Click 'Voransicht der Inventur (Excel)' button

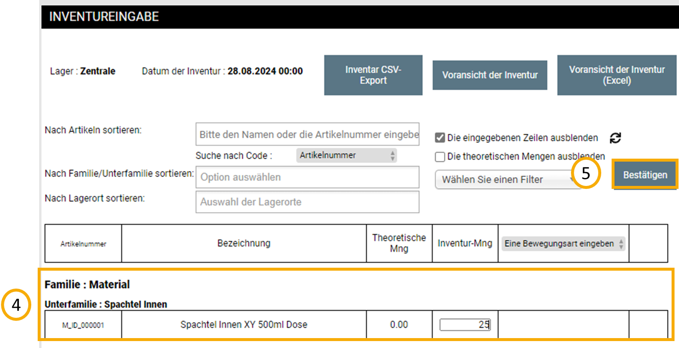(617, 75)
